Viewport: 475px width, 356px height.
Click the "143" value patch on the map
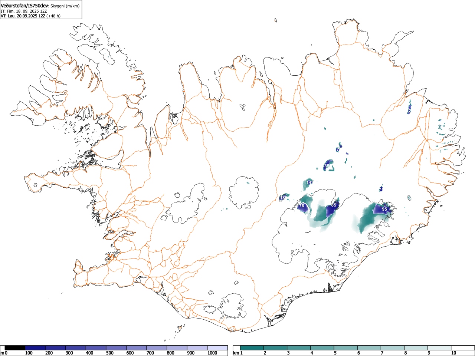coord(310,182)
